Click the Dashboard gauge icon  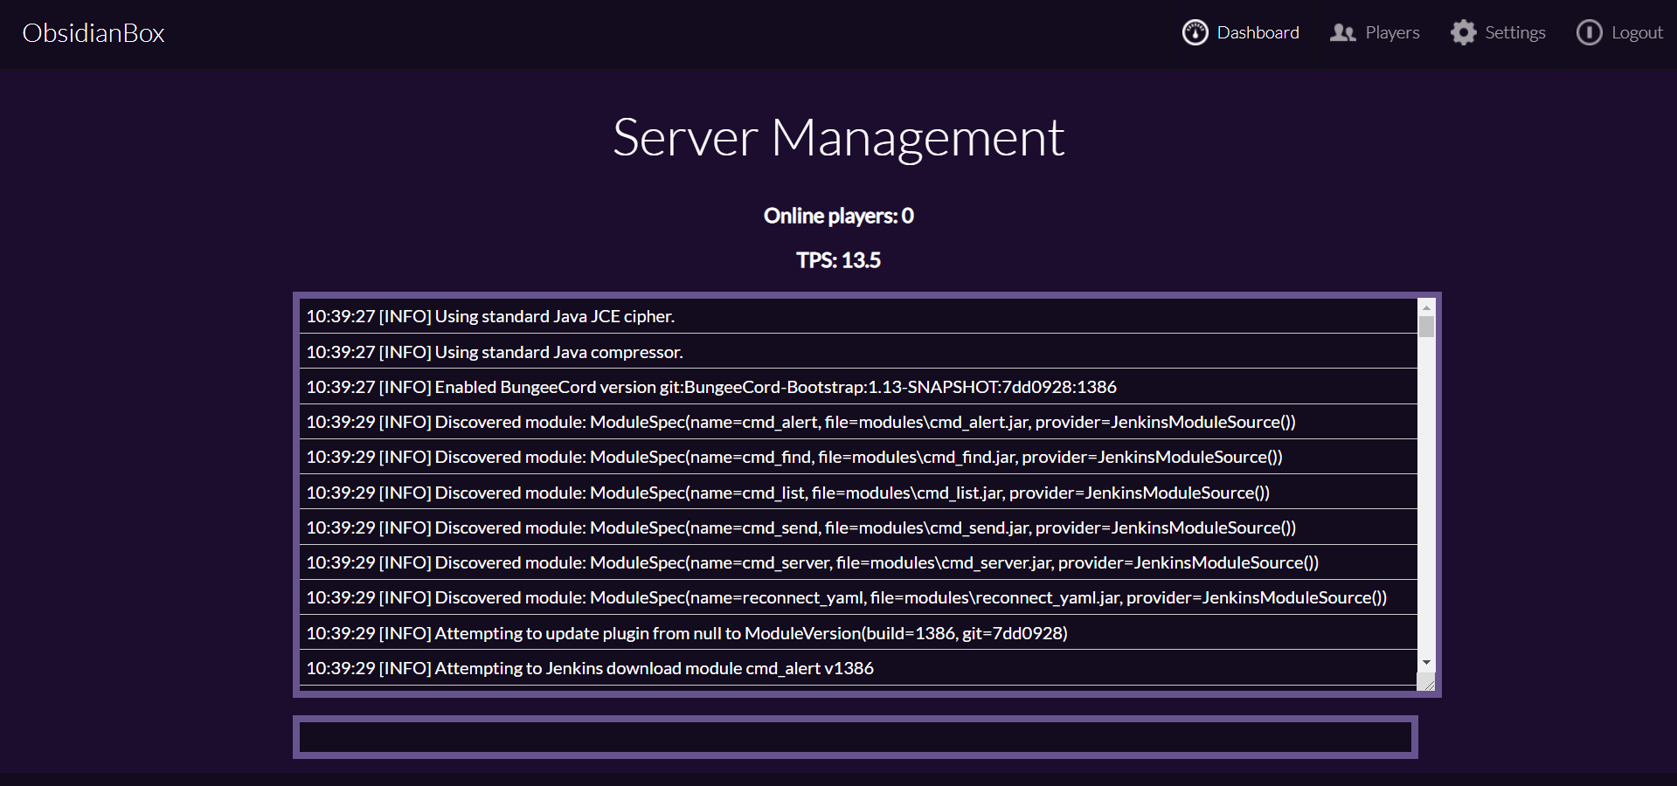pyautogui.click(x=1195, y=32)
